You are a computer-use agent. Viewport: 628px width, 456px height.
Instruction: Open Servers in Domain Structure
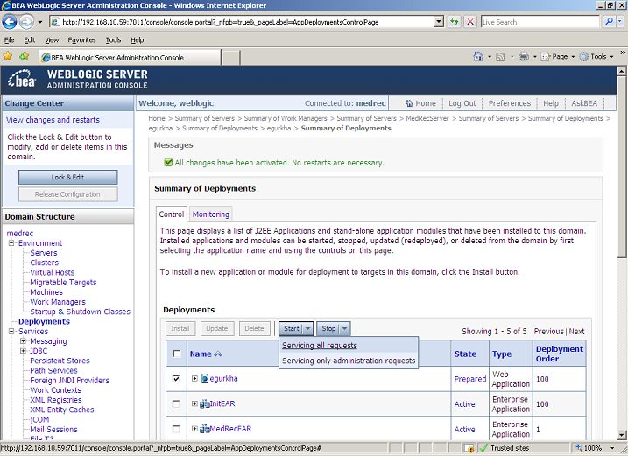pyautogui.click(x=44, y=253)
